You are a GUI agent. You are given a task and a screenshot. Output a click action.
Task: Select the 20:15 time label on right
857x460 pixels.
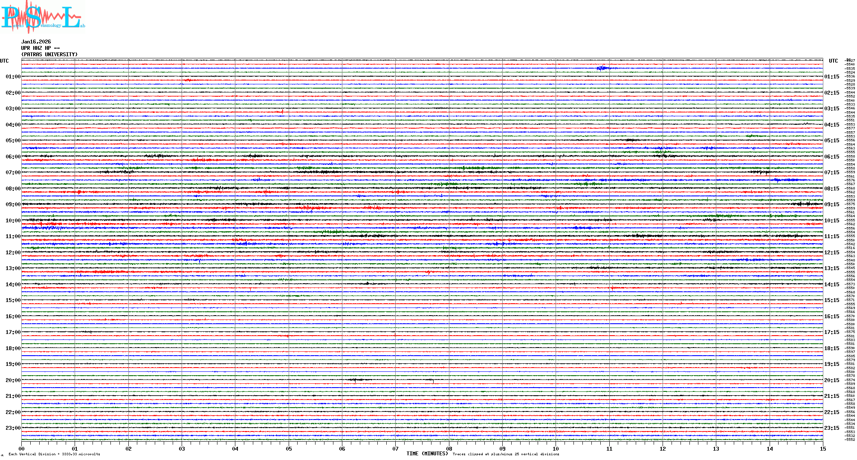[x=831, y=380]
